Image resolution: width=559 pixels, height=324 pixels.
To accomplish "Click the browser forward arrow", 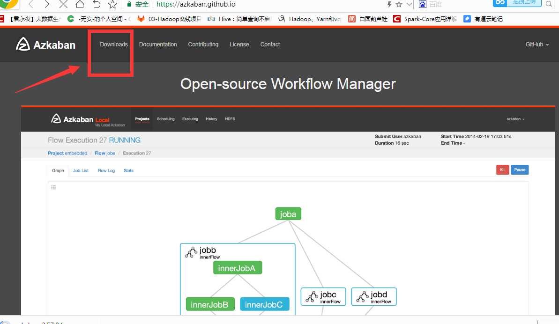I will (x=47, y=4).
